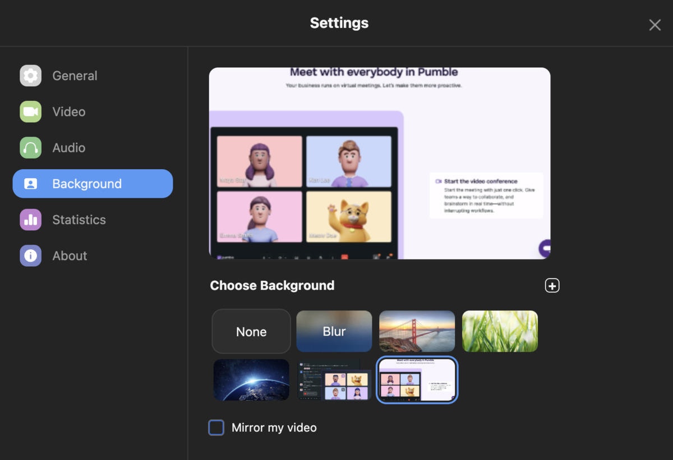Open the Statistics tab
Viewport: 673px width, 460px height.
(x=93, y=220)
